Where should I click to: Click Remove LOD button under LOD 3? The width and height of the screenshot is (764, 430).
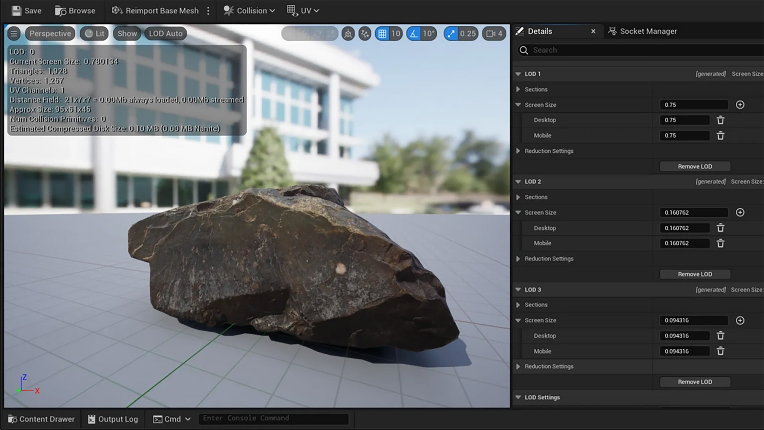695,382
